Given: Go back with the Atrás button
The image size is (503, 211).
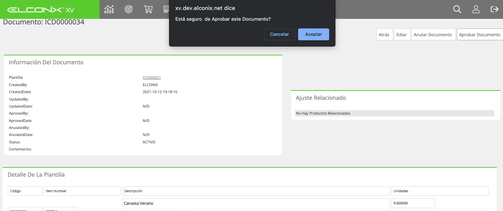Looking at the screenshot, I should coord(384,34).
